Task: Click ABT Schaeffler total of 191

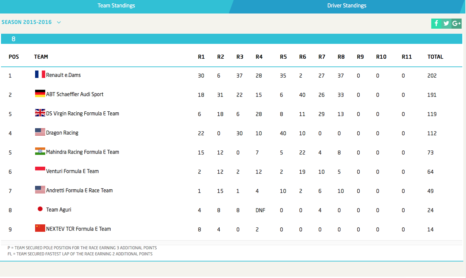Action: pyautogui.click(x=432, y=95)
